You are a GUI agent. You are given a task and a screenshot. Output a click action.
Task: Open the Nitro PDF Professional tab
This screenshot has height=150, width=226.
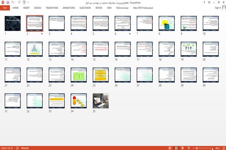click(143, 8)
